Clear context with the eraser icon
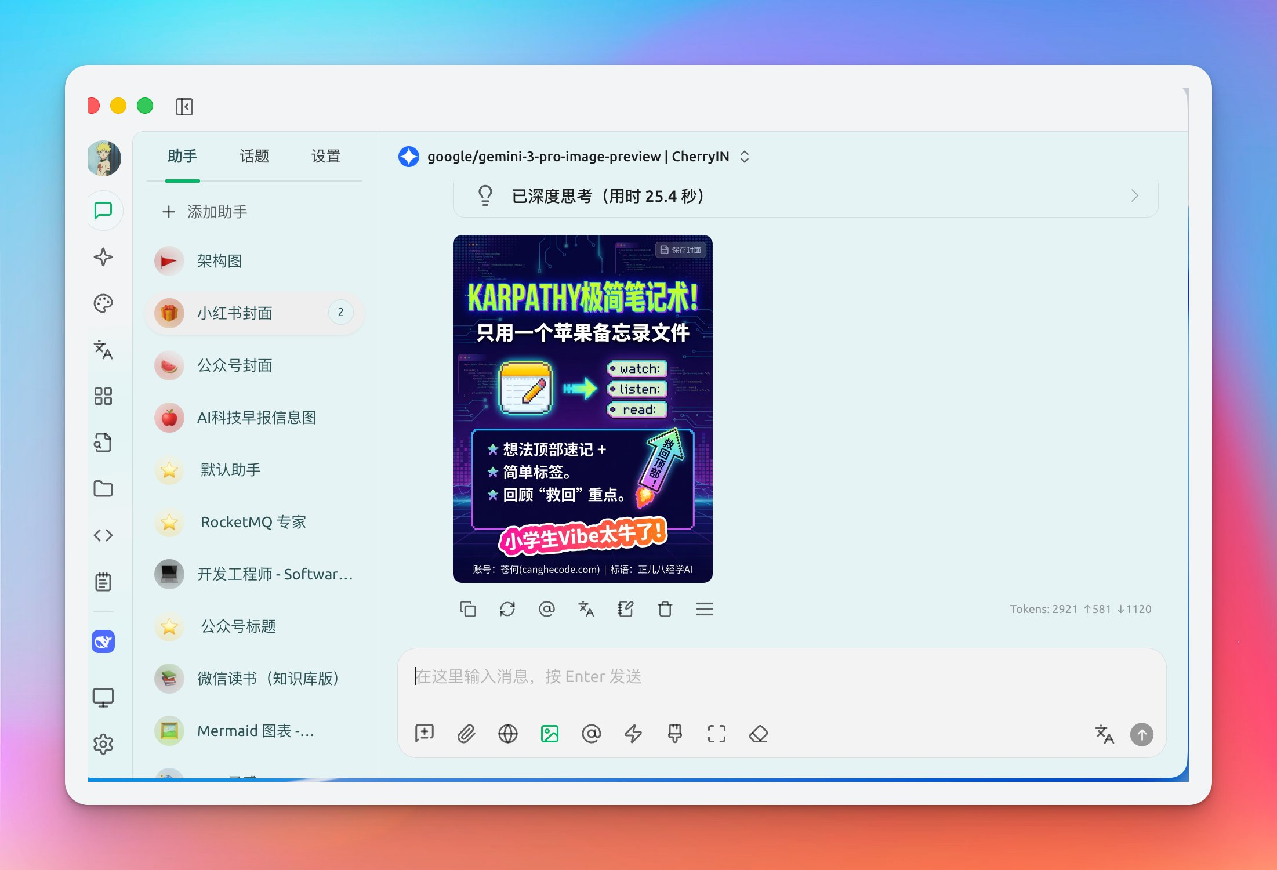Image resolution: width=1277 pixels, height=870 pixels. coord(758,734)
